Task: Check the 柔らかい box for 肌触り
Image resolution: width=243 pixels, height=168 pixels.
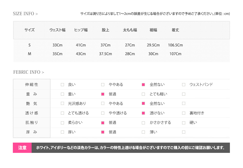Action: click(x=62, y=123)
